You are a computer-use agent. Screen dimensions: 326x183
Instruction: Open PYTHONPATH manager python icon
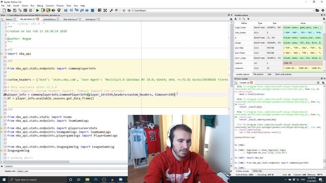(x=117, y=10)
